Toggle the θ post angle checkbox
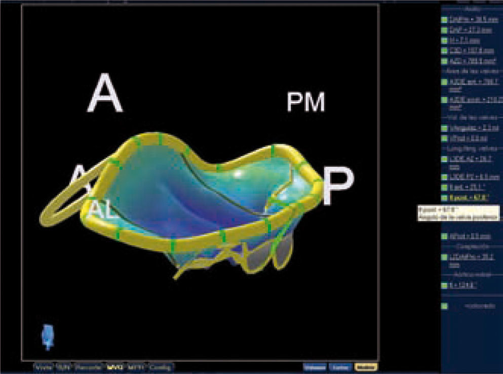 444,197
